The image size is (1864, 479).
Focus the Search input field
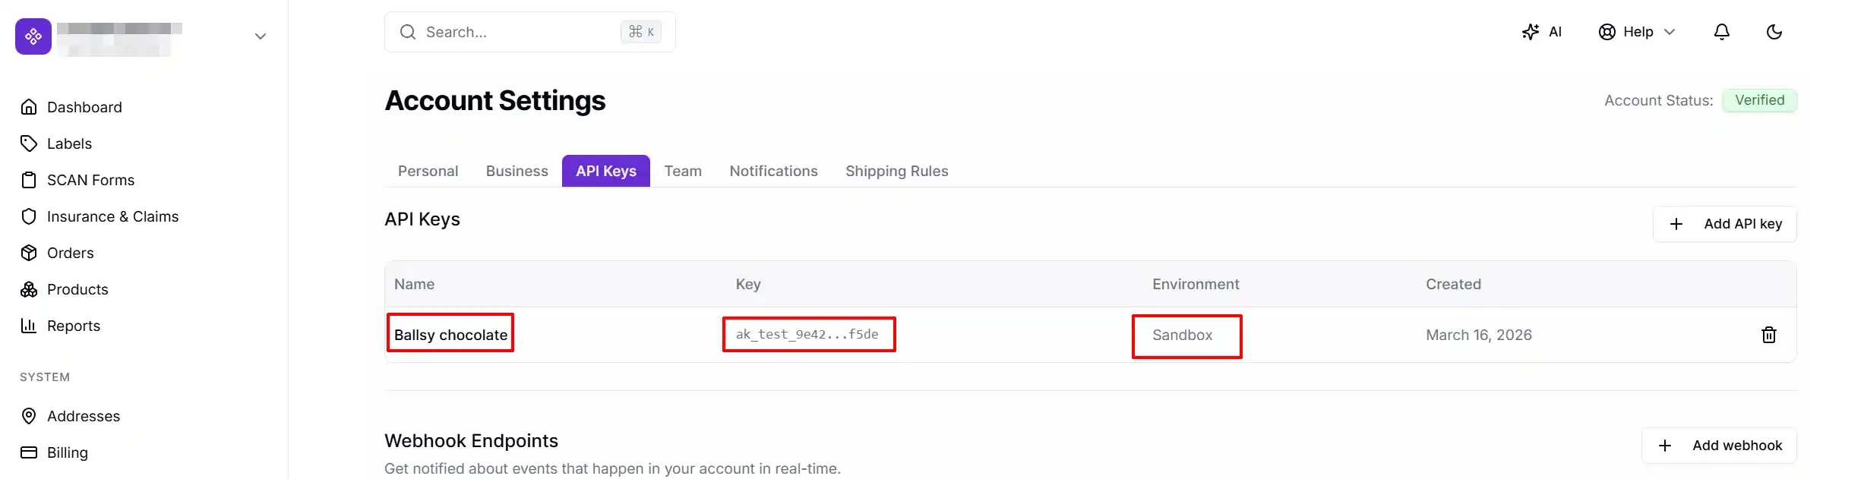529,32
